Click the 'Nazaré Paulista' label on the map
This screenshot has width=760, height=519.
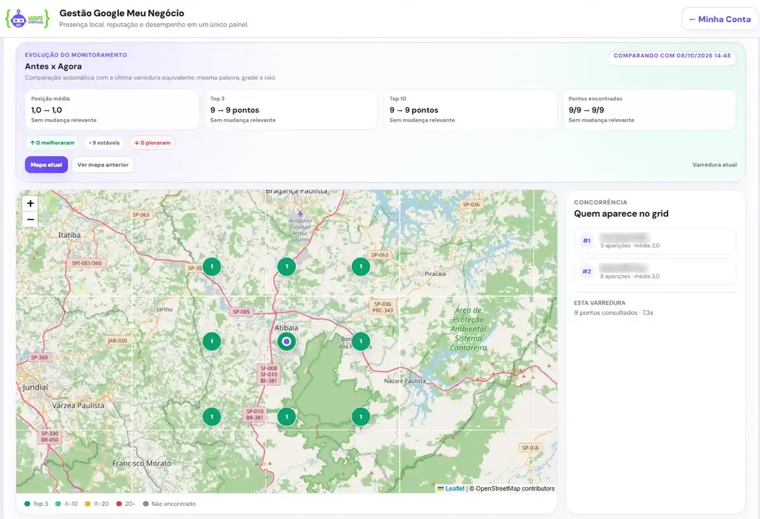point(405,382)
